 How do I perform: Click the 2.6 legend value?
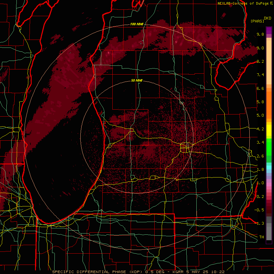pos(260,156)
